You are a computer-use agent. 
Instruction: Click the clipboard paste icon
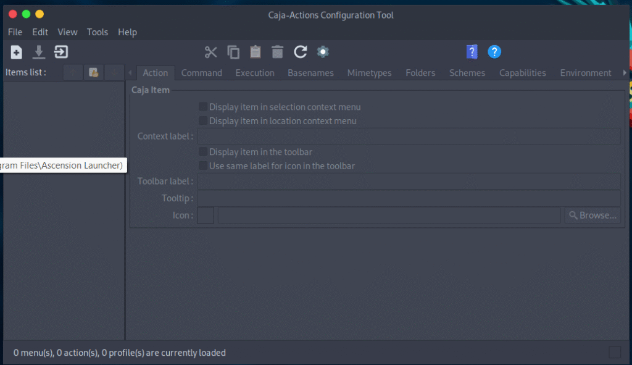pyautogui.click(x=256, y=52)
